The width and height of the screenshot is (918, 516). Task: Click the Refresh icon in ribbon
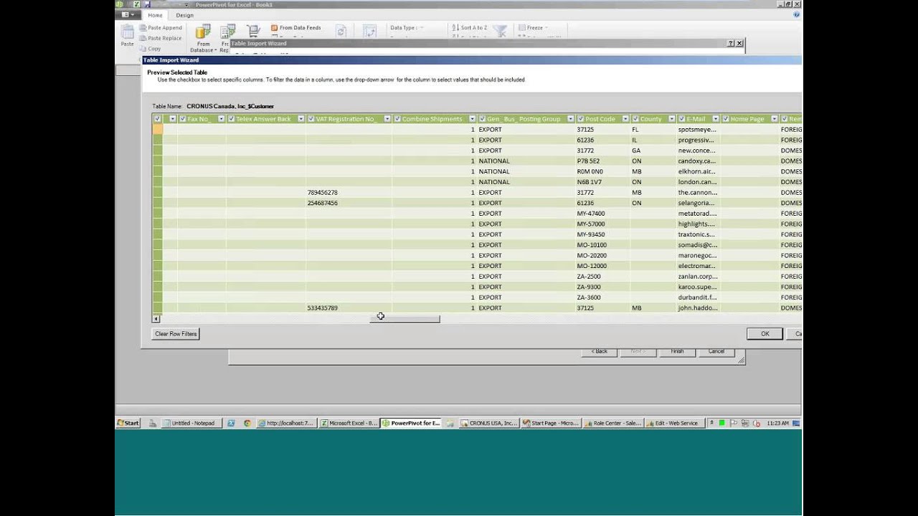click(341, 31)
